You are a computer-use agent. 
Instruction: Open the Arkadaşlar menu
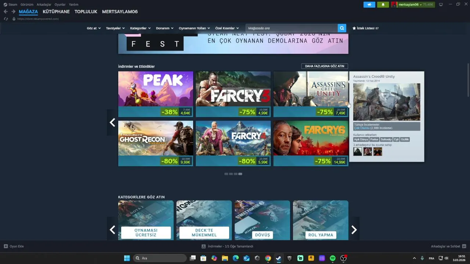click(44, 4)
